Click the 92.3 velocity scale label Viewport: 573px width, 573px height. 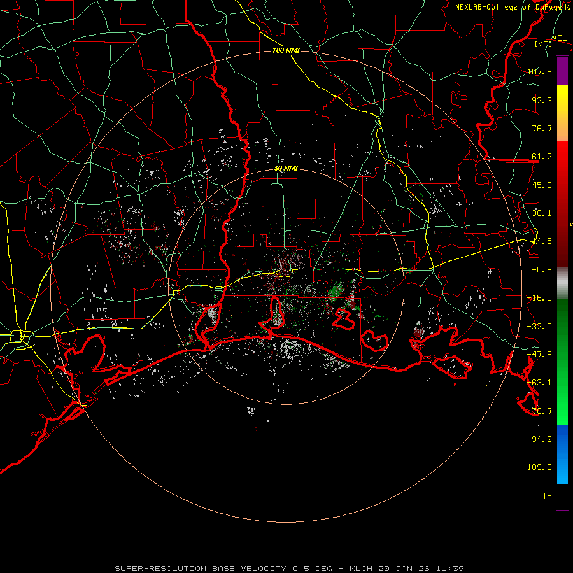point(542,100)
